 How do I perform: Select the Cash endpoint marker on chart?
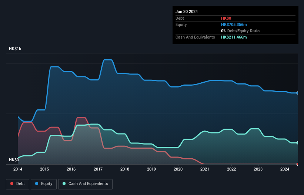[298, 143]
